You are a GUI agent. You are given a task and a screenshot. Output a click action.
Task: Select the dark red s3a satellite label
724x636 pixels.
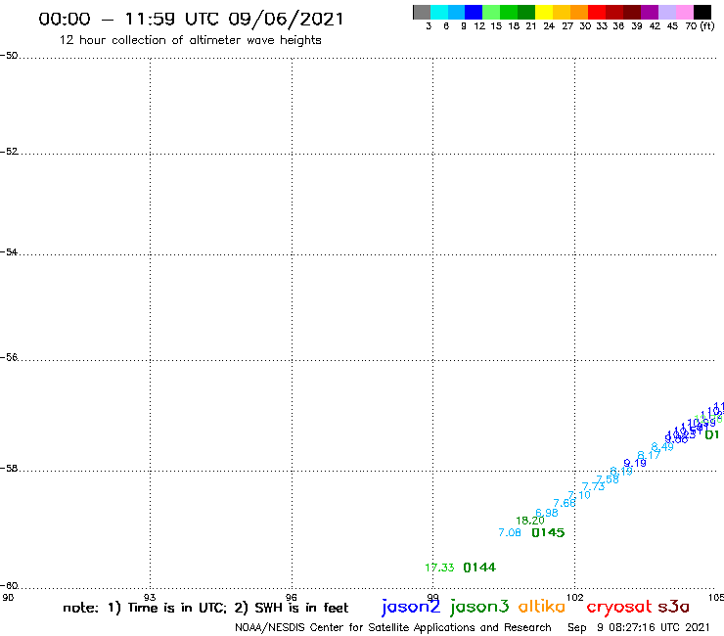click(x=674, y=607)
